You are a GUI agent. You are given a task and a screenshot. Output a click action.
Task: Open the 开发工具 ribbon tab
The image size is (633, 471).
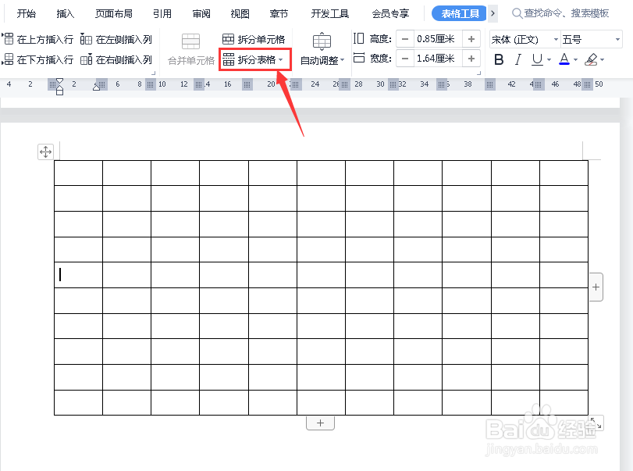click(x=329, y=12)
